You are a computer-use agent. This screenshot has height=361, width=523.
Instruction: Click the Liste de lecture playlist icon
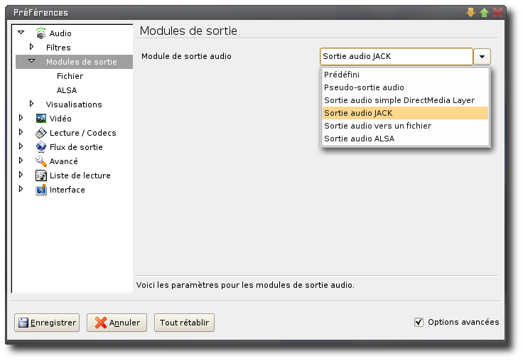click(41, 176)
